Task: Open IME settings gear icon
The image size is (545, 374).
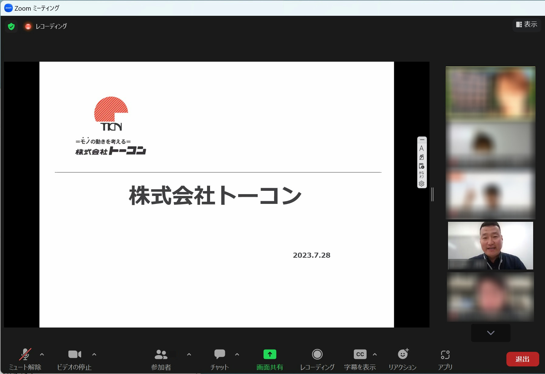Action: pyautogui.click(x=422, y=184)
